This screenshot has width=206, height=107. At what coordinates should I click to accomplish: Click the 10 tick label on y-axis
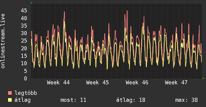pyautogui.click(x=24, y=63)
